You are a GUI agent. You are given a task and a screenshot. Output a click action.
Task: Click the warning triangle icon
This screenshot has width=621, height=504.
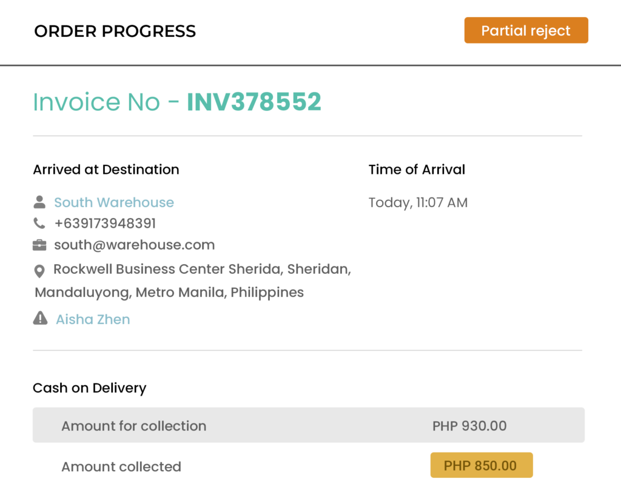pos(40,318)
